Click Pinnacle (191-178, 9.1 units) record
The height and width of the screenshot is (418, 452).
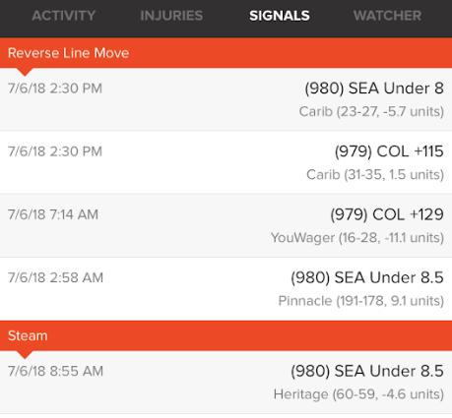pyautogui.click(x=361, y=301)
